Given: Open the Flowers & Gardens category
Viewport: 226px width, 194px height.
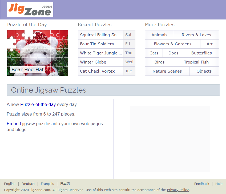Looking at the screenshot, I should (172, 44).
